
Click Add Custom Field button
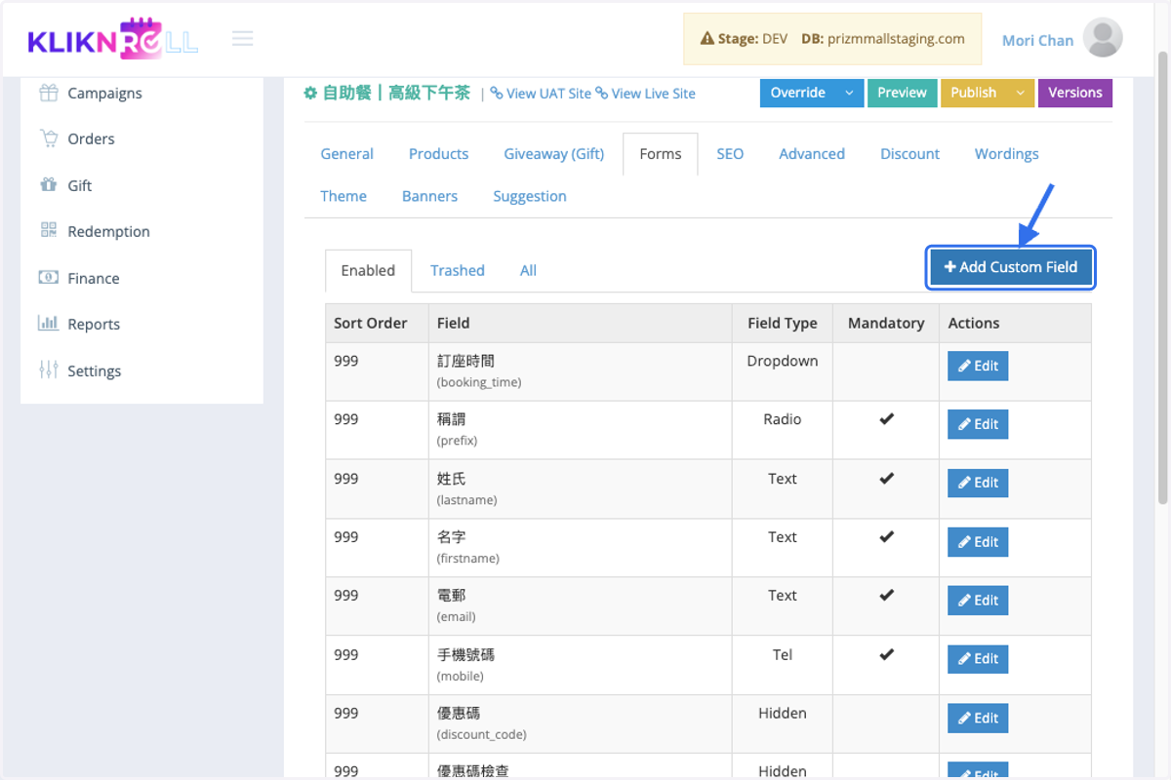[x=1011, y=267]
